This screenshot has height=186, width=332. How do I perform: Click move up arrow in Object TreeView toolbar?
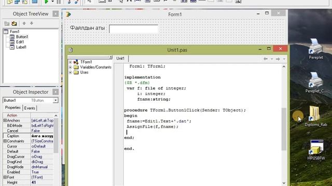tap(24, 23)
